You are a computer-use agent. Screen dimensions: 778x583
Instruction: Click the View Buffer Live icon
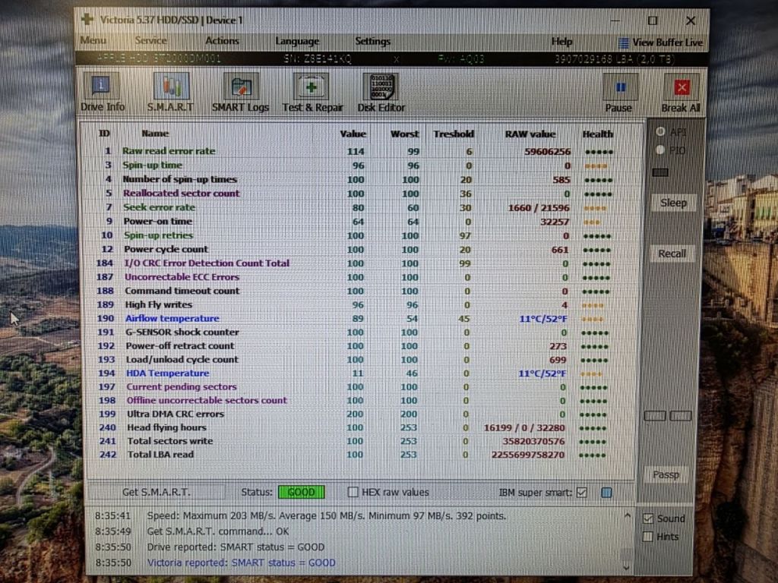623,43
